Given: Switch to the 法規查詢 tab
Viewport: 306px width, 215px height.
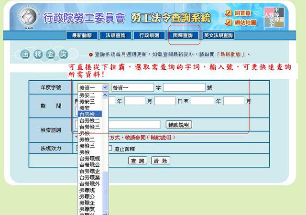Looking at the screenshot, I should click(115, 35).
